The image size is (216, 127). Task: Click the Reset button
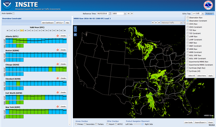210,122
